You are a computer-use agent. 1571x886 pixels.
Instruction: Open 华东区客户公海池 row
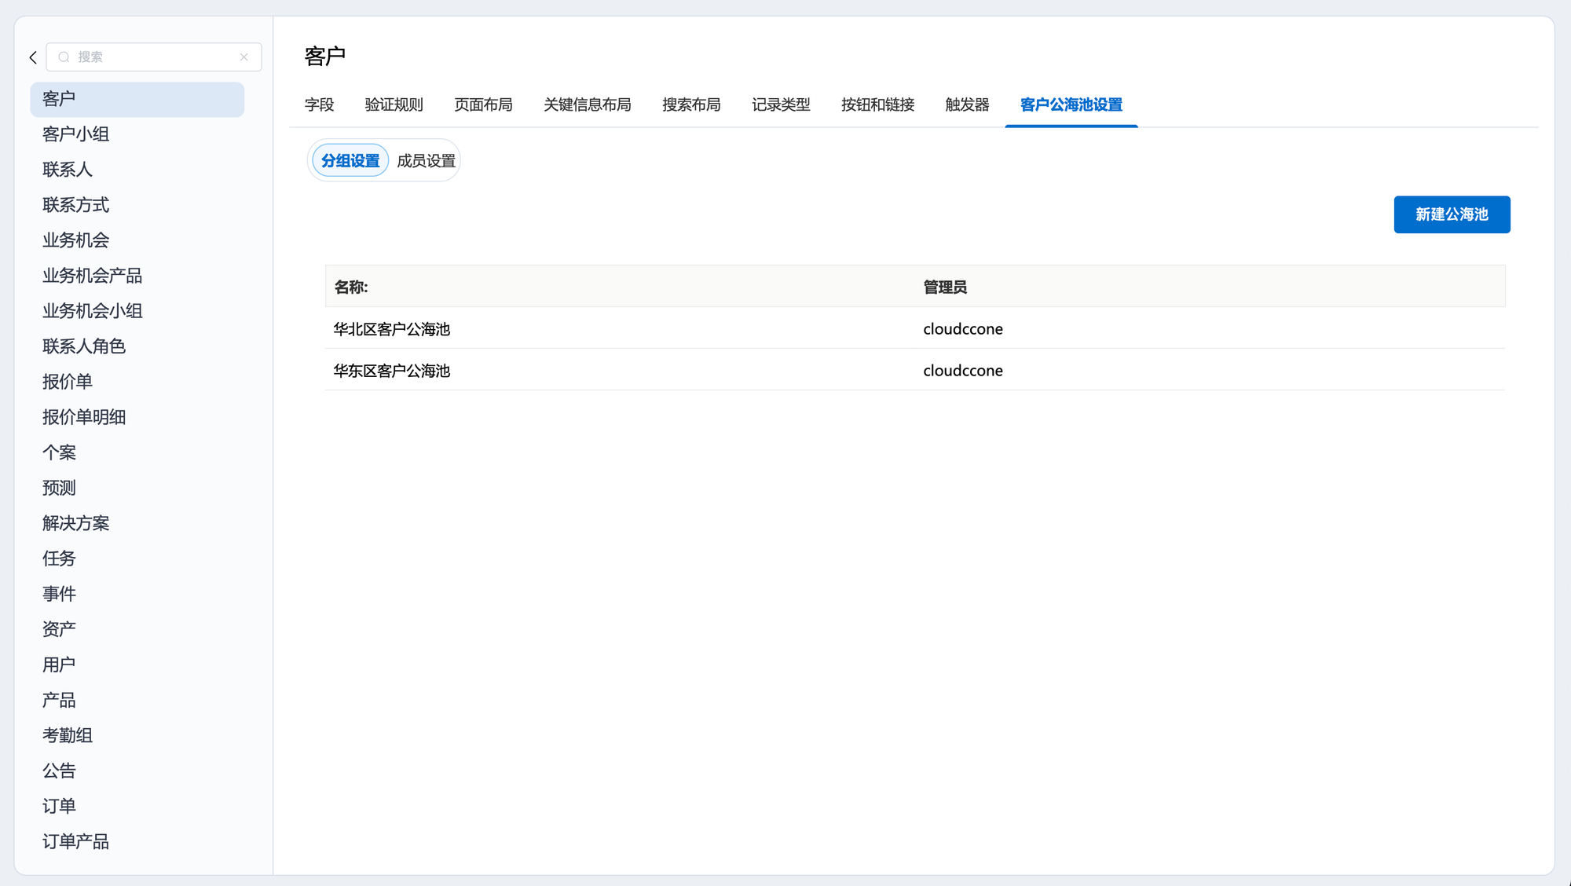391,371
